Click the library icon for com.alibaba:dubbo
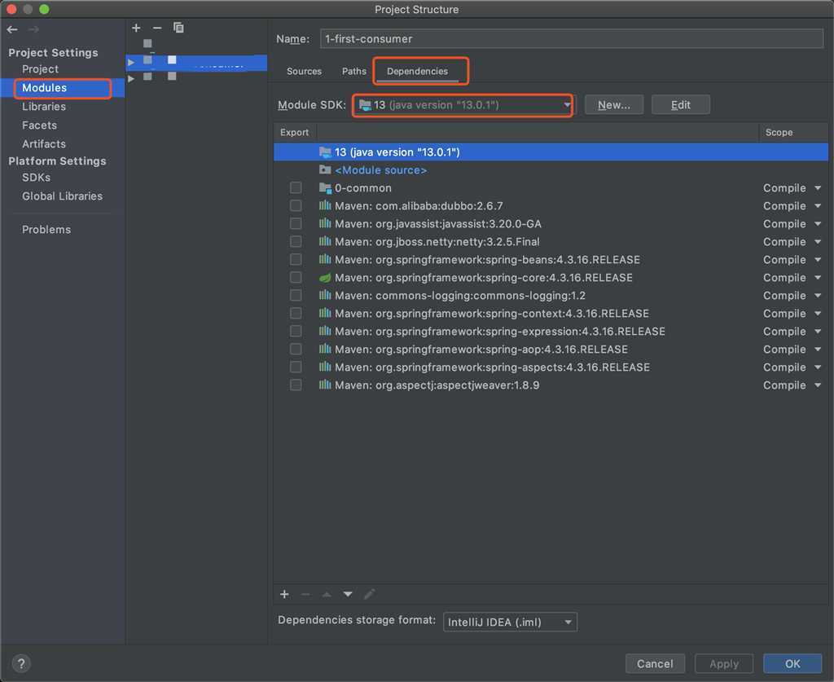 (x=325, y=205)
